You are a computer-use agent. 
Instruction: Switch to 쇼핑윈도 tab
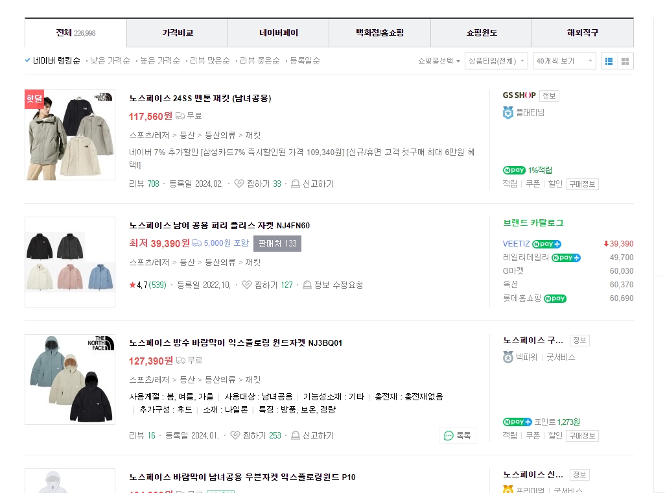click(482, 32)
